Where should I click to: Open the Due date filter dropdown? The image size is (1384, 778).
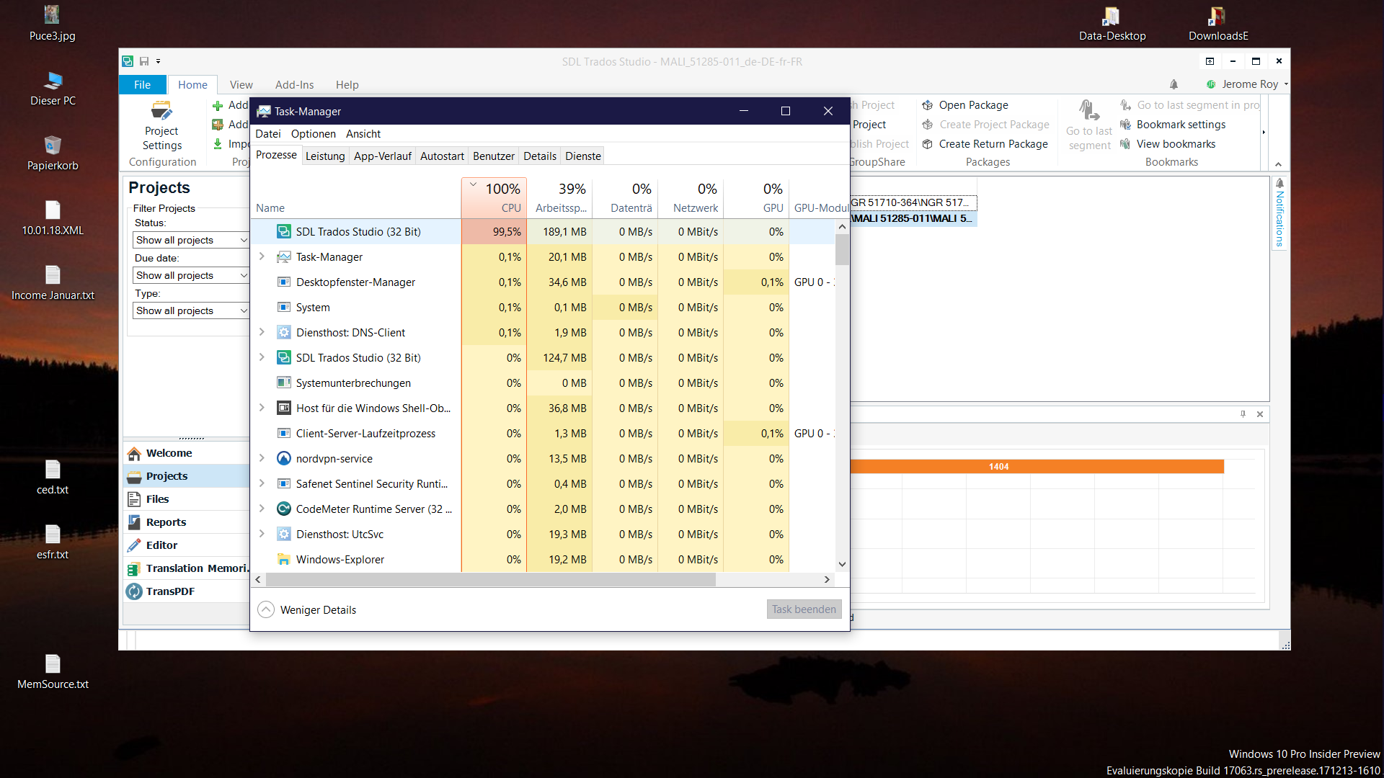191,275
